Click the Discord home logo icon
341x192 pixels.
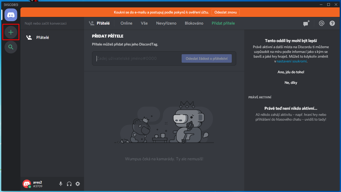point(11,15)
